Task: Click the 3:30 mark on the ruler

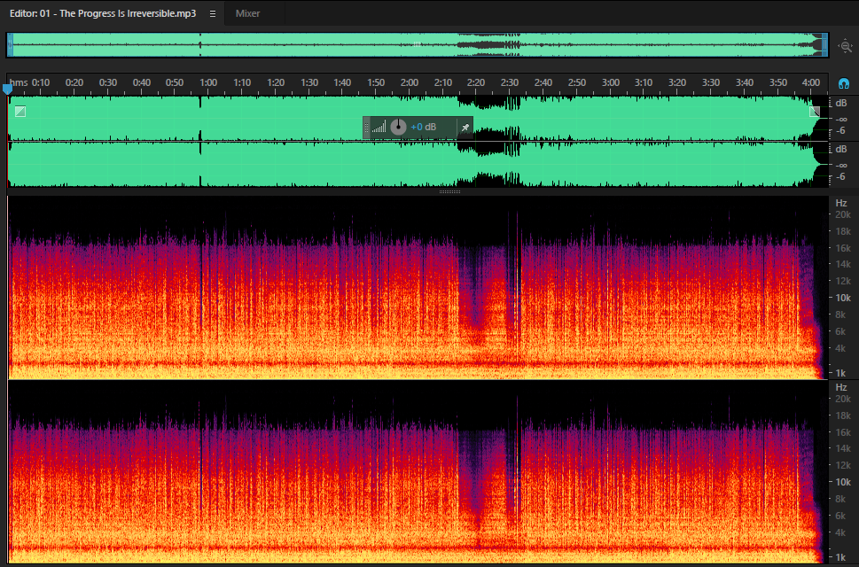Action: coord(711,82)
